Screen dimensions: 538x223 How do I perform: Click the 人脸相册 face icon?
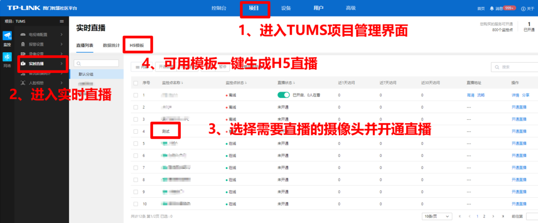point(23,83)
